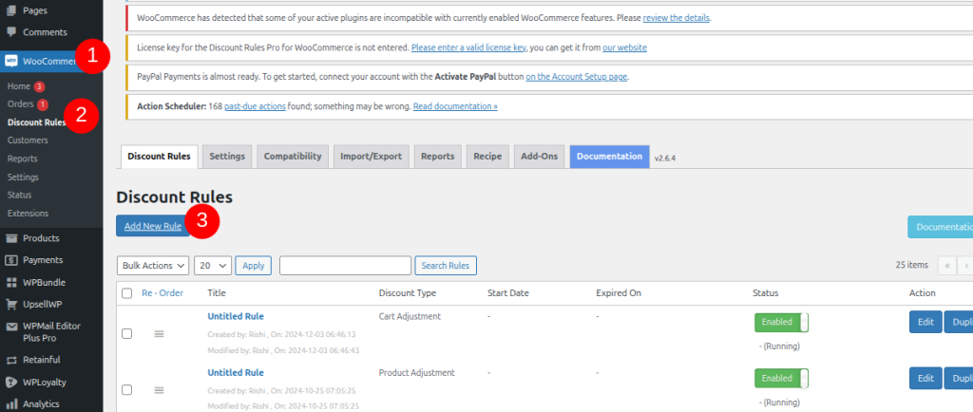
Task: Open Untitled Rule with Cart Adjustment type
Action: (x=236, y=316)
